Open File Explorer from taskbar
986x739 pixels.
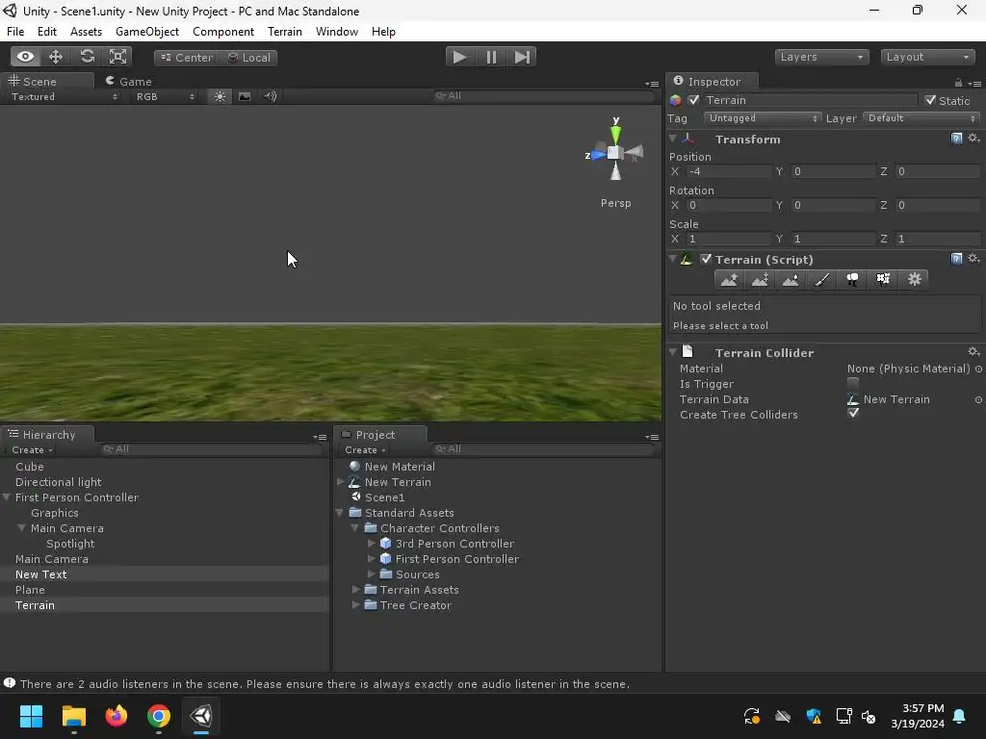point(73,716)
